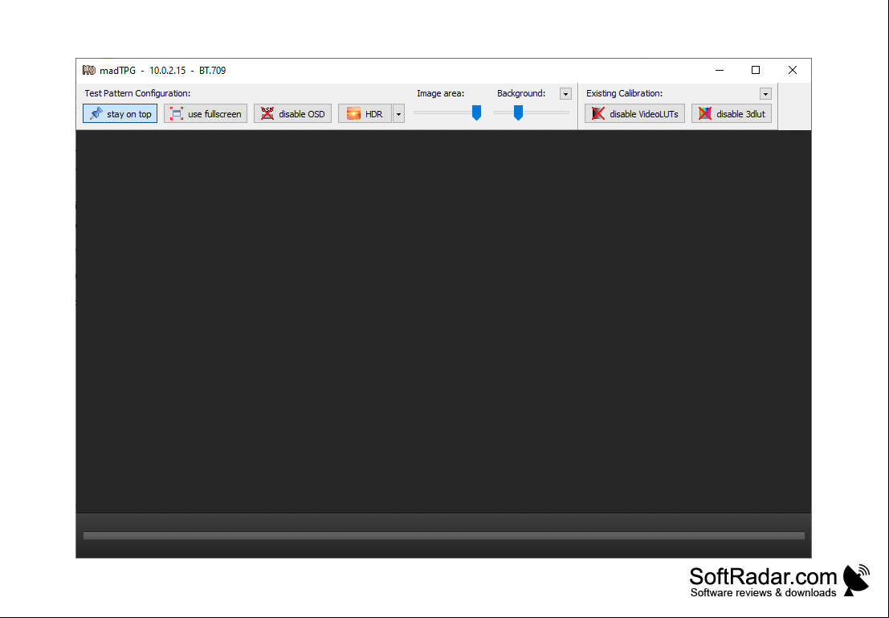Click disable VideoLUTs button

point(634,113)
